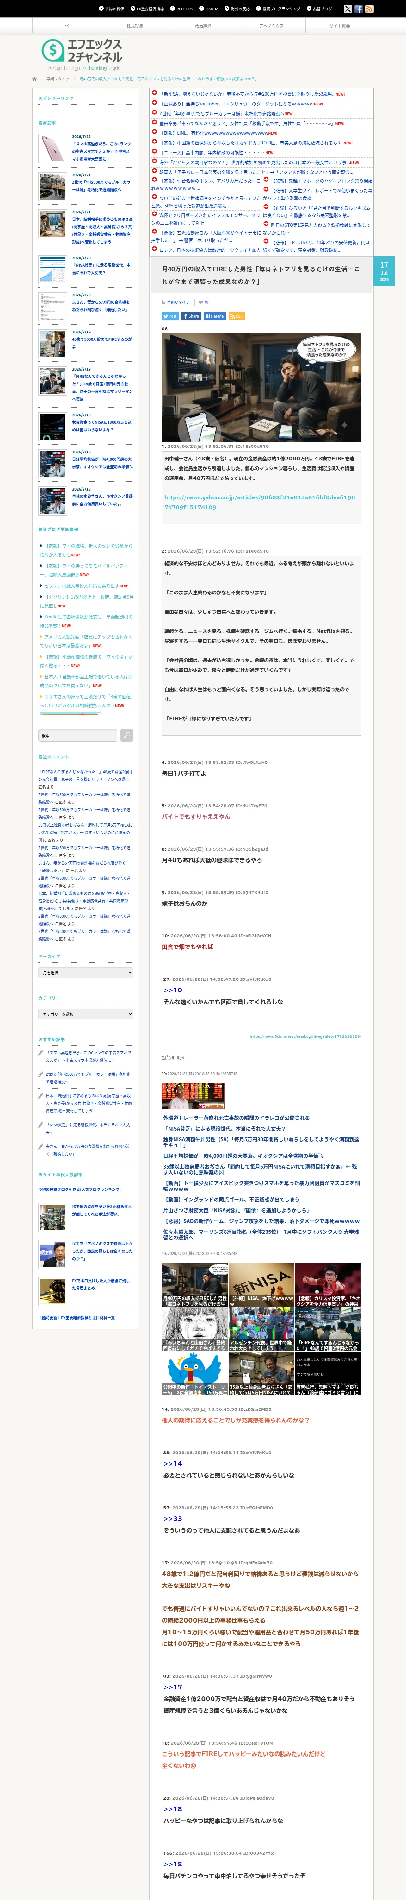The width and height of the screenshot is (406, 1900).
Task: Open the X (Twitter) social icon in header
Action: (348, 9)
